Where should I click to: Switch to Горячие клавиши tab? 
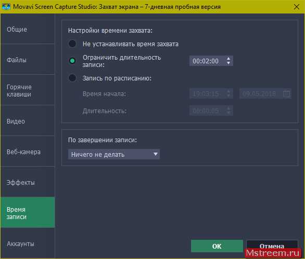coord(28,90)
